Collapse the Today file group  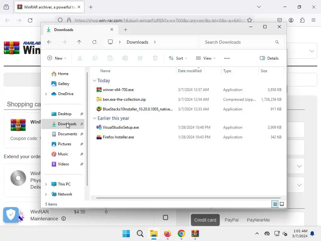pyautogui.click(x=94, y=81)
